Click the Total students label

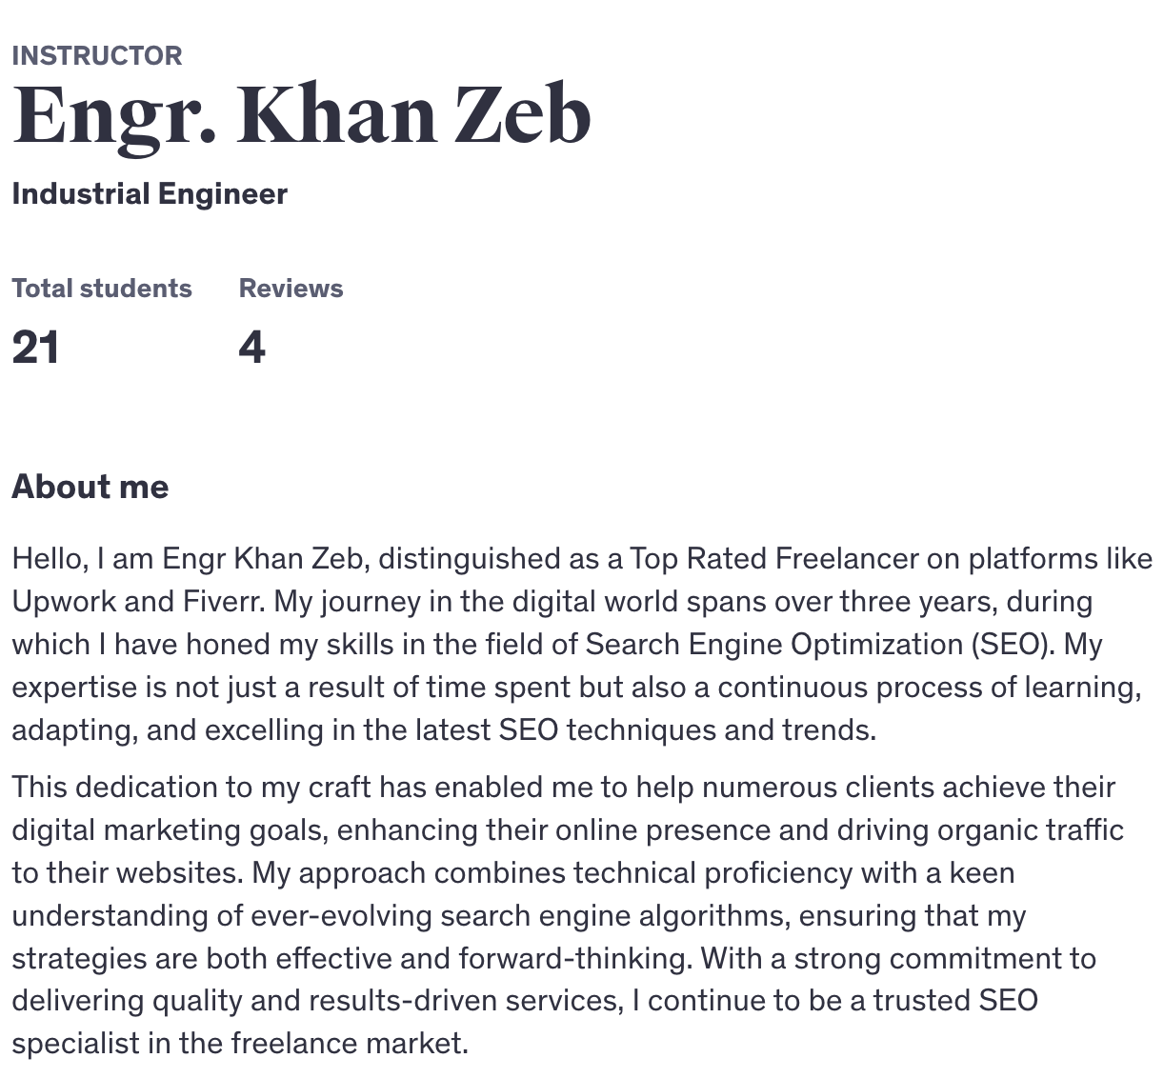[102, 289]
